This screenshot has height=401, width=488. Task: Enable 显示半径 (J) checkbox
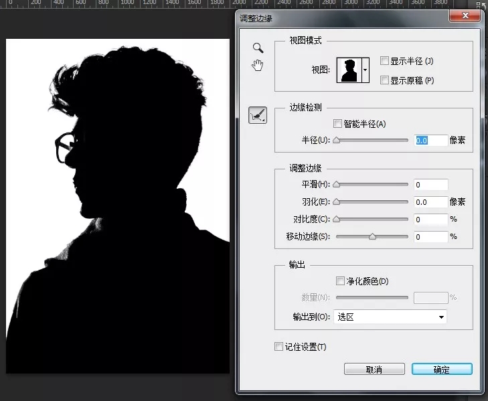(384, 61)
